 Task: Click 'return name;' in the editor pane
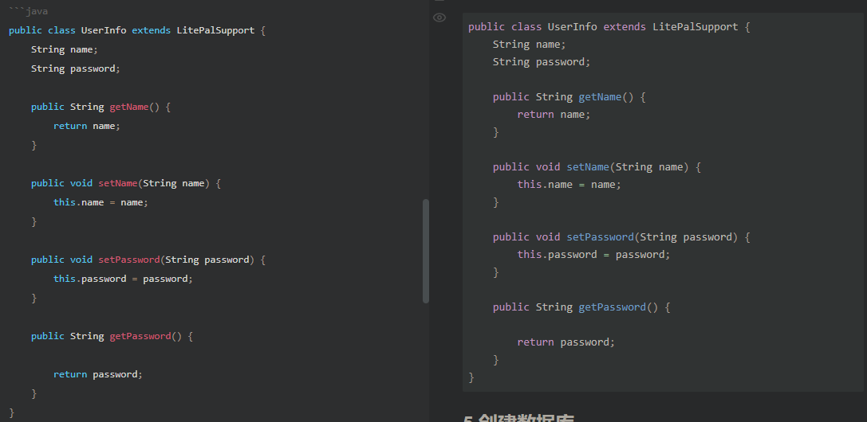click(x=86, y=126)
